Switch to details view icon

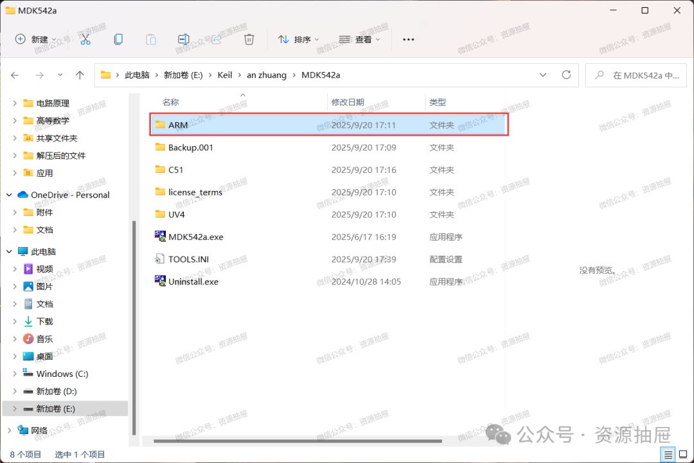668,454
